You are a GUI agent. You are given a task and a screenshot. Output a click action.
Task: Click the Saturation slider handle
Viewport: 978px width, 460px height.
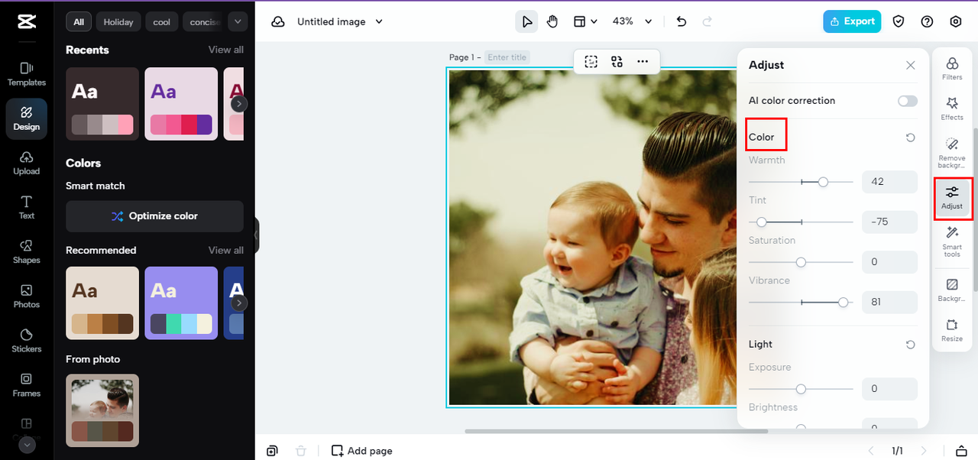click(x=801, y=262)
